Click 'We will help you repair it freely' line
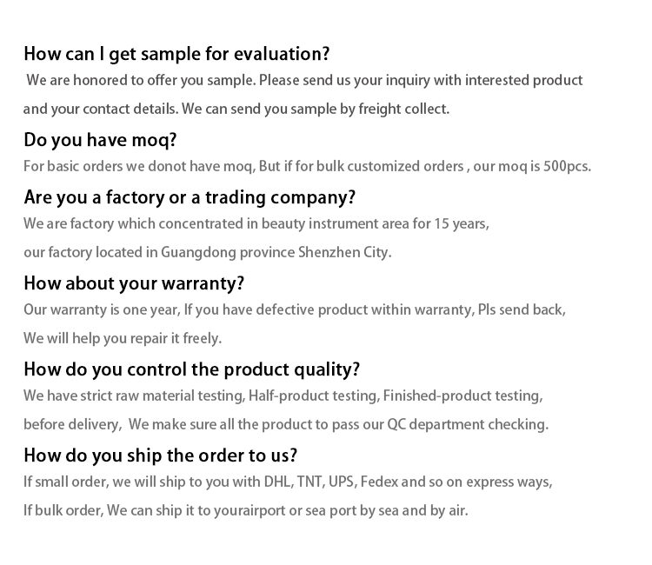This screenshot has height=565, width=652. (x=123, y=339)
